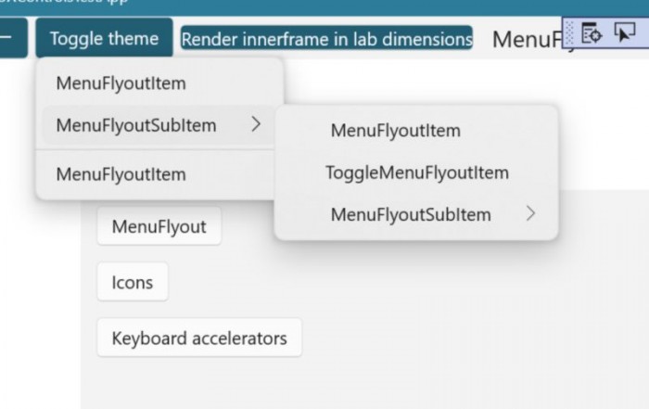649x409 pixels.
Task: Click the window title bar text
Action: click(65, 3)
